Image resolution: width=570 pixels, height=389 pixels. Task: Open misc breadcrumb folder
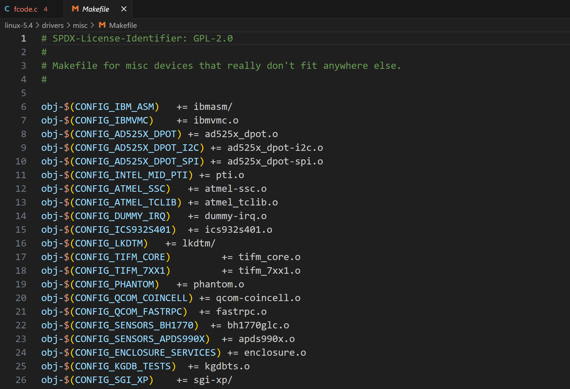pos(80,25)
